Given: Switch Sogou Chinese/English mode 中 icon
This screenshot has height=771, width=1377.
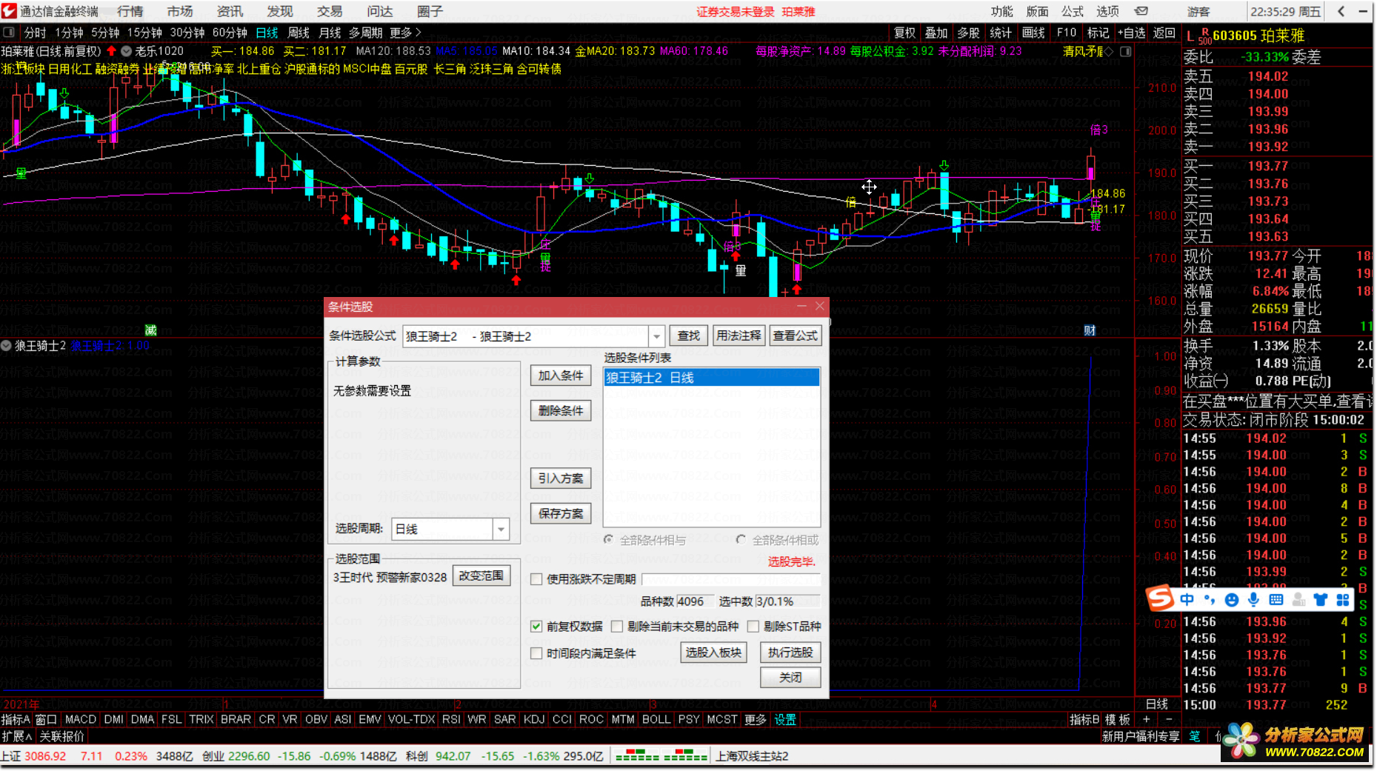Looking at the screenshot, I should coord(1187,600).
